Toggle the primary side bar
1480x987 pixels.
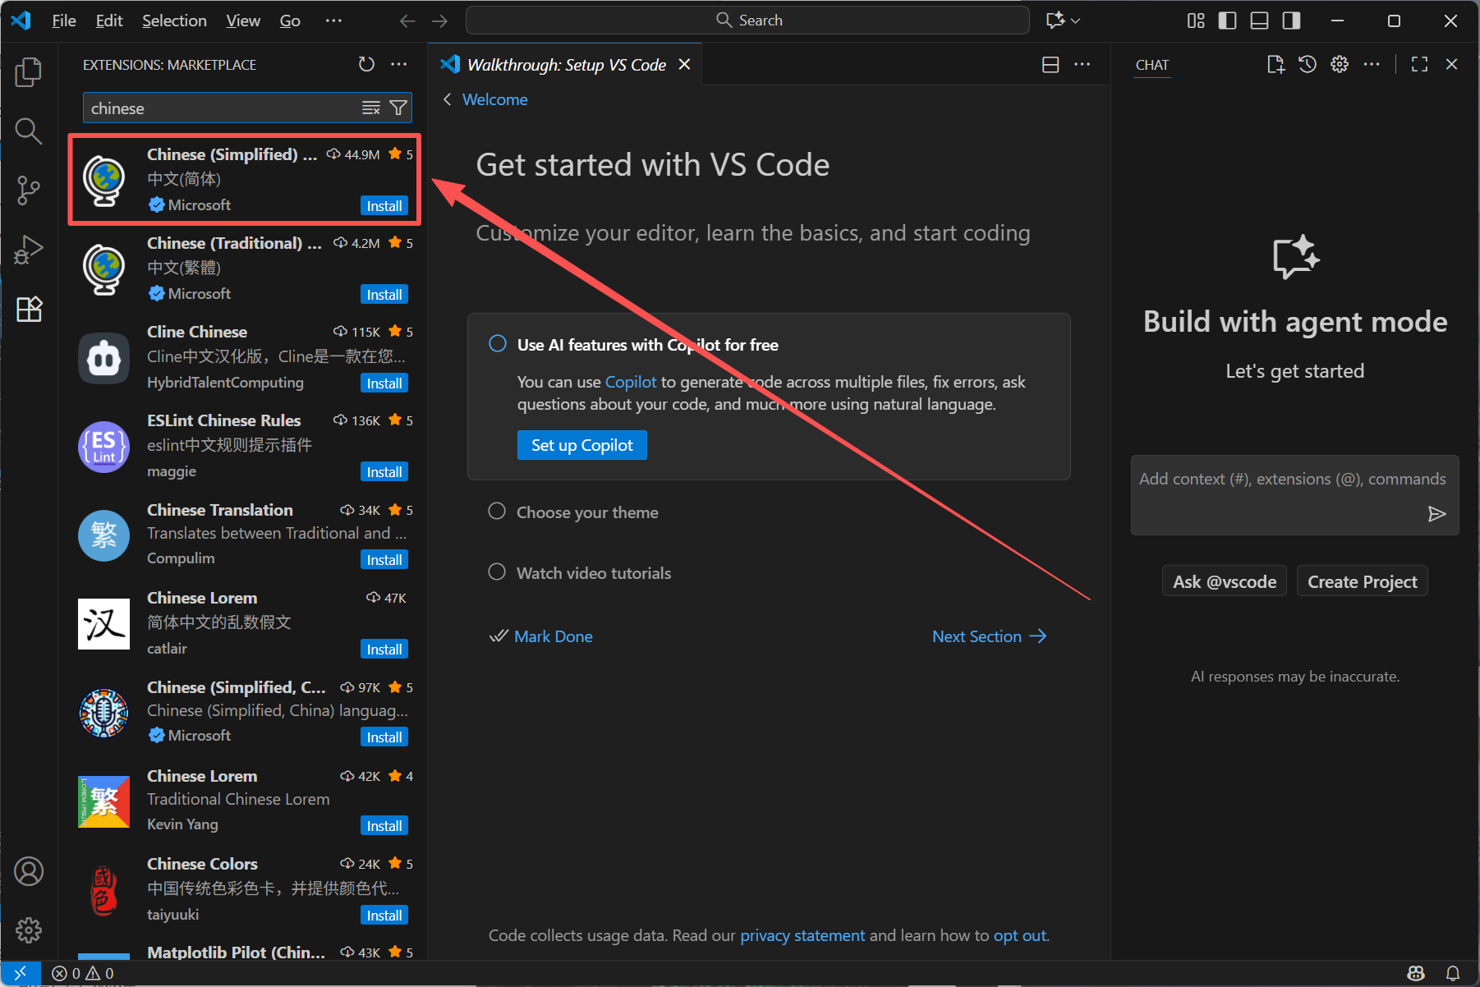1227,21
